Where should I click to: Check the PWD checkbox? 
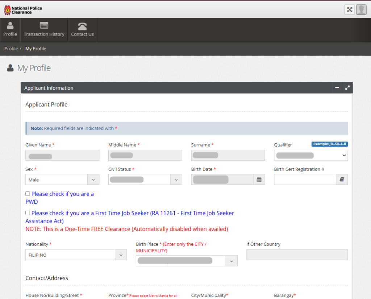click(28, 194)
